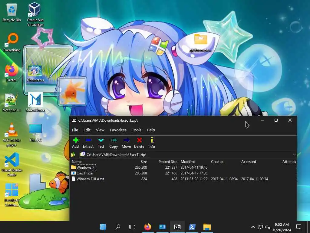This screenshot has width=310, height=233.
Task: Sort by the Size column header
Action: coord(144,162)
